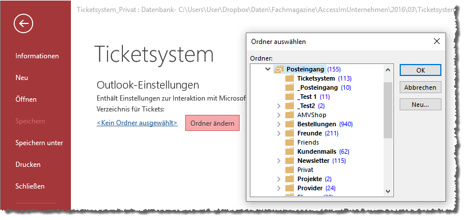
Task: Expand the Projekte folder node
Action: pyautogui.click(x=278, y=179)
